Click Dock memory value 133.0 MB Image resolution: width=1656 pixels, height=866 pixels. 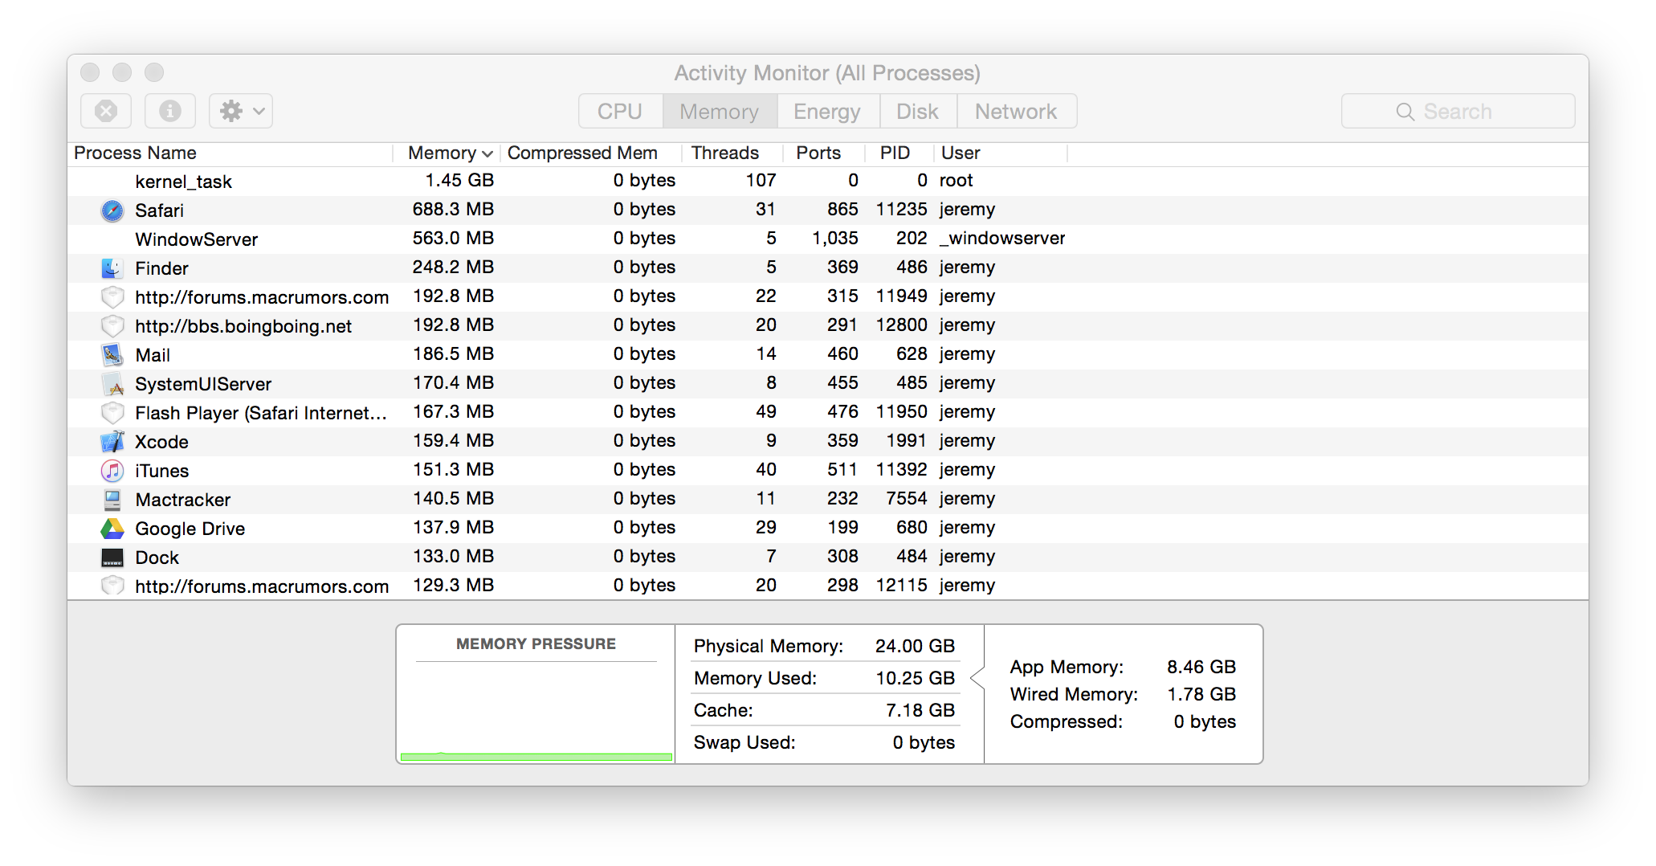453,556
